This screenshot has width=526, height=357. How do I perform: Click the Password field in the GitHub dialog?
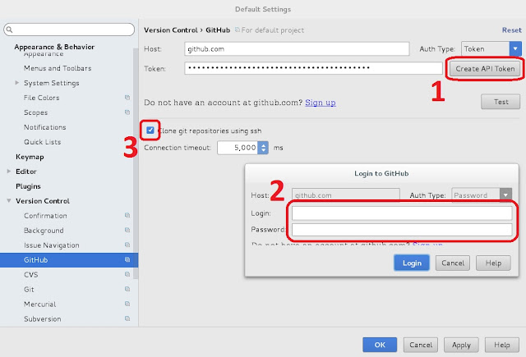pos(402,230)
